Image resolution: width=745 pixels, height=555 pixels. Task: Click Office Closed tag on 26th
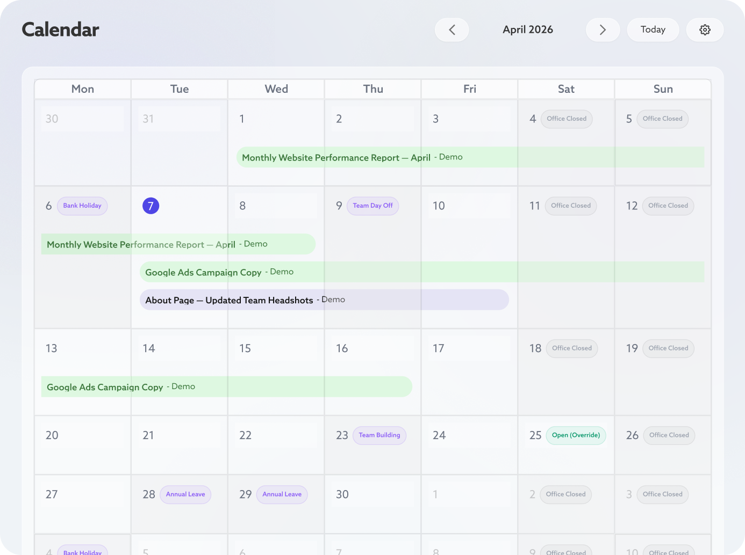669,435
